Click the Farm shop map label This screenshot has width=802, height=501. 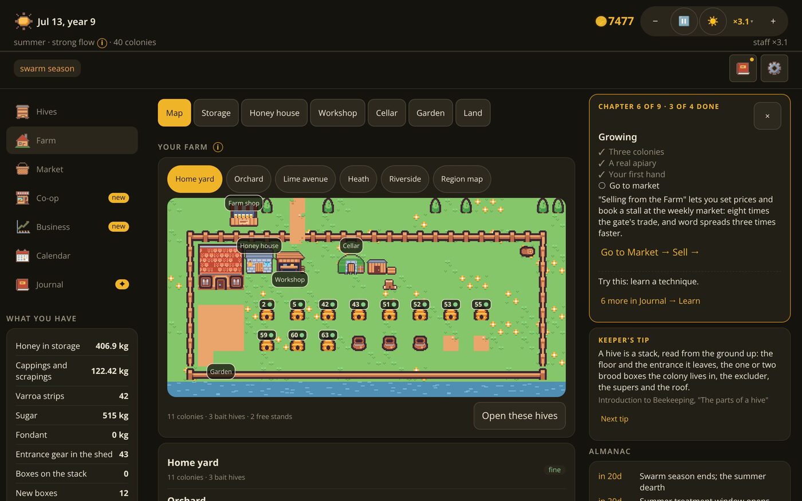coord(243,203)
